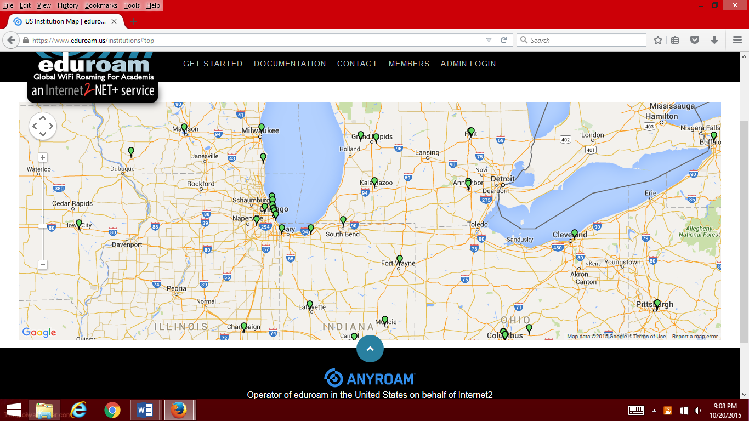Viewport: 749px width, 421px height.
Task: Open a new tab with plus button
Action: point(133,22)
